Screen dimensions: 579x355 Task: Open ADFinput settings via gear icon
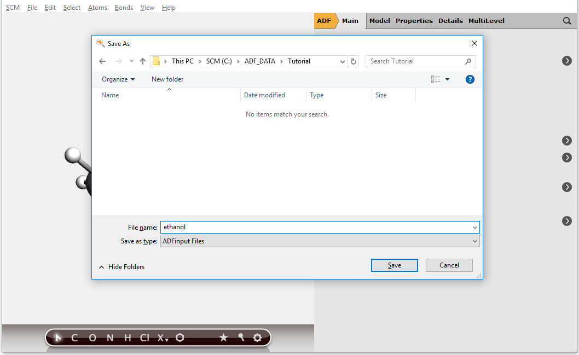pos(257,338)
